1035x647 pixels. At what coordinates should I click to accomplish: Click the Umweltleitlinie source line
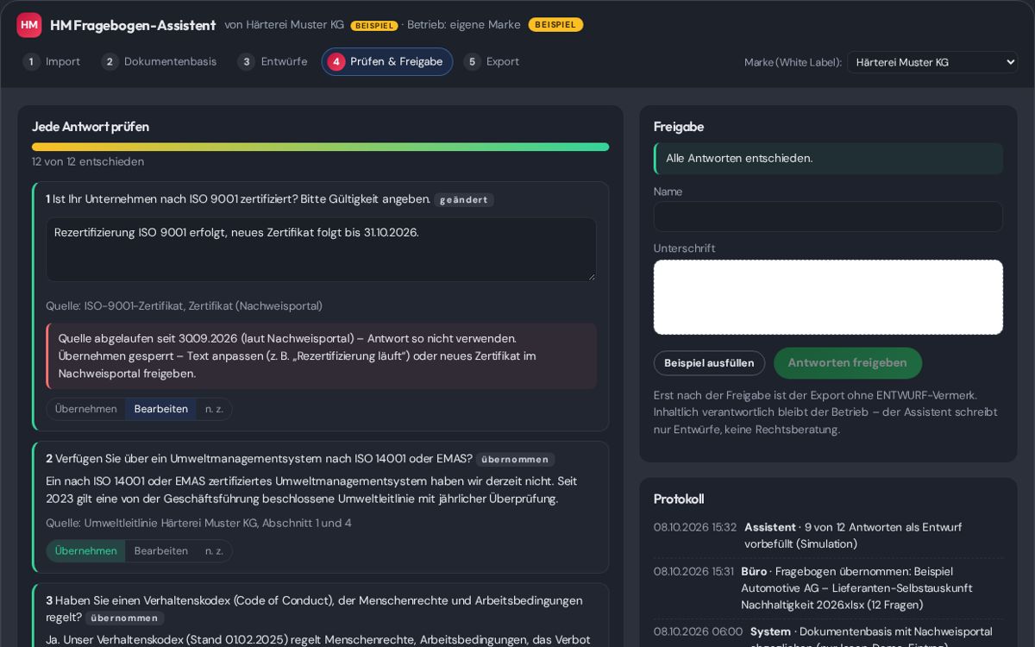198,524
